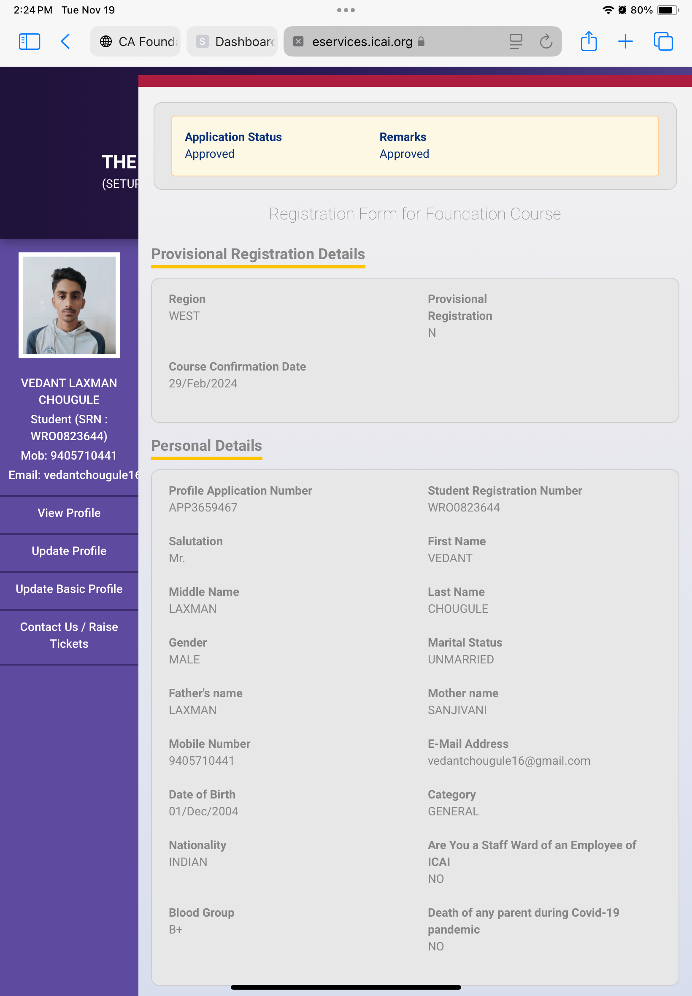Tap the three-dot multitasking menu

[346, 10]
